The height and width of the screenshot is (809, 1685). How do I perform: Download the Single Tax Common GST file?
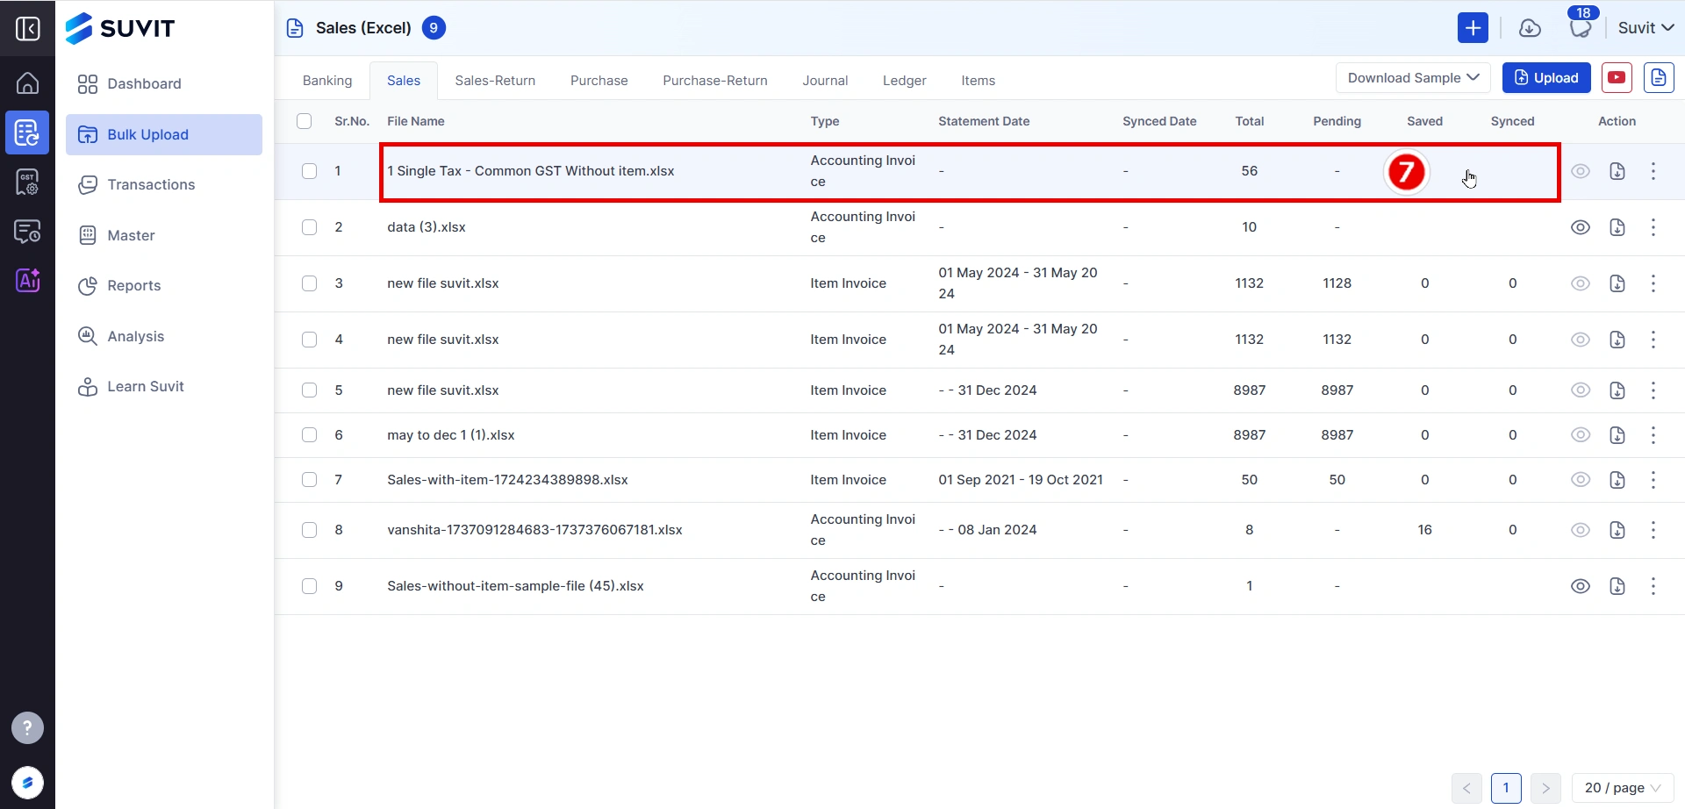(1617, 171)
